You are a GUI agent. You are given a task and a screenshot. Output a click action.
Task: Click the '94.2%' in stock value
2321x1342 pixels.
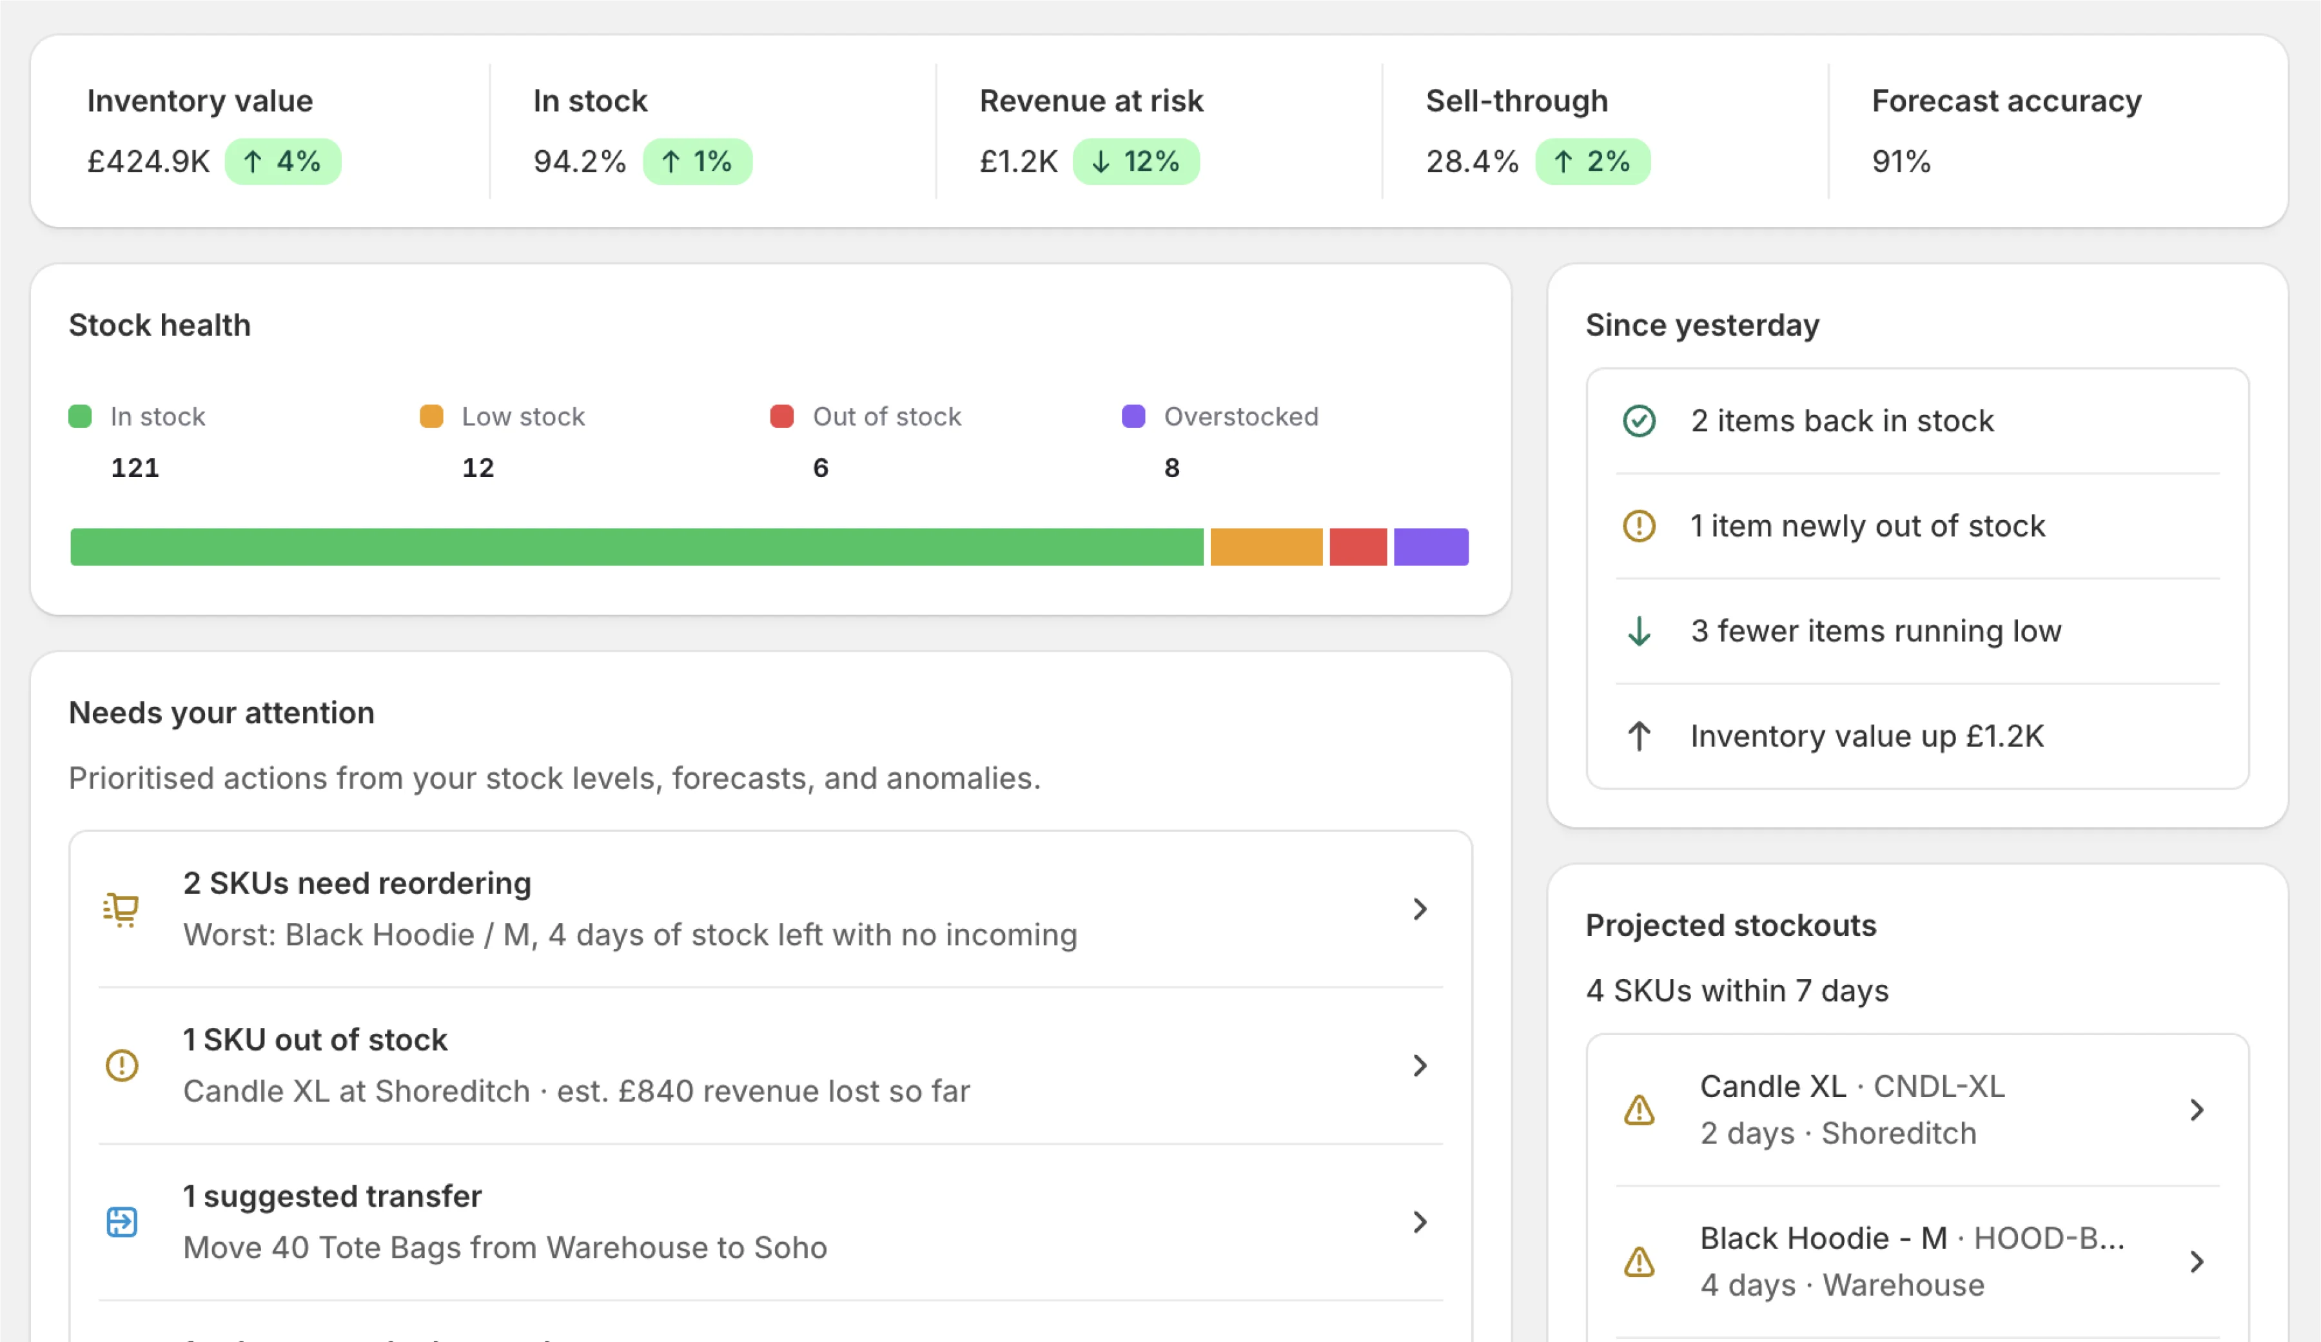click(x=580, y=162)
